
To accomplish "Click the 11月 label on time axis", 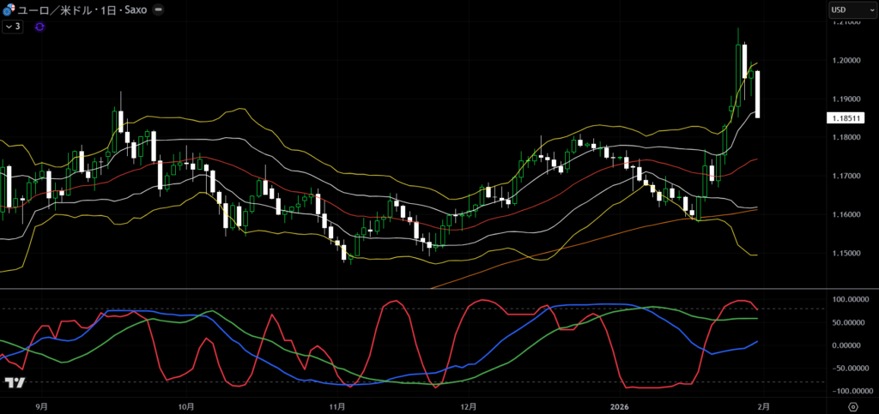I will pyautogui.click(x=336, y=405).
